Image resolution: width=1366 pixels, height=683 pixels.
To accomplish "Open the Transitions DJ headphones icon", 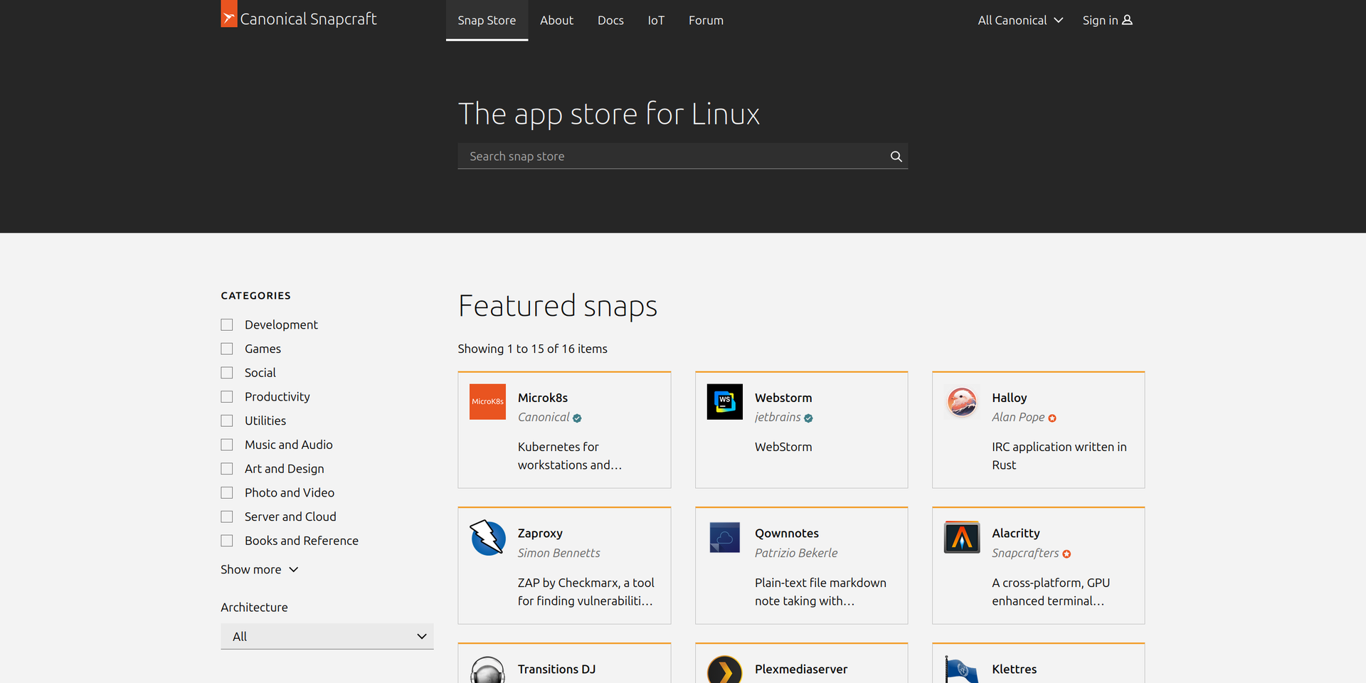I will pos(487,669).
